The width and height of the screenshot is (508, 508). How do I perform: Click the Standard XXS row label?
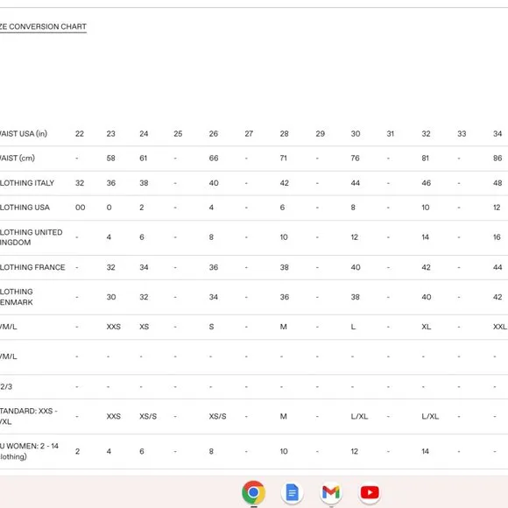(x=29, y=416)
